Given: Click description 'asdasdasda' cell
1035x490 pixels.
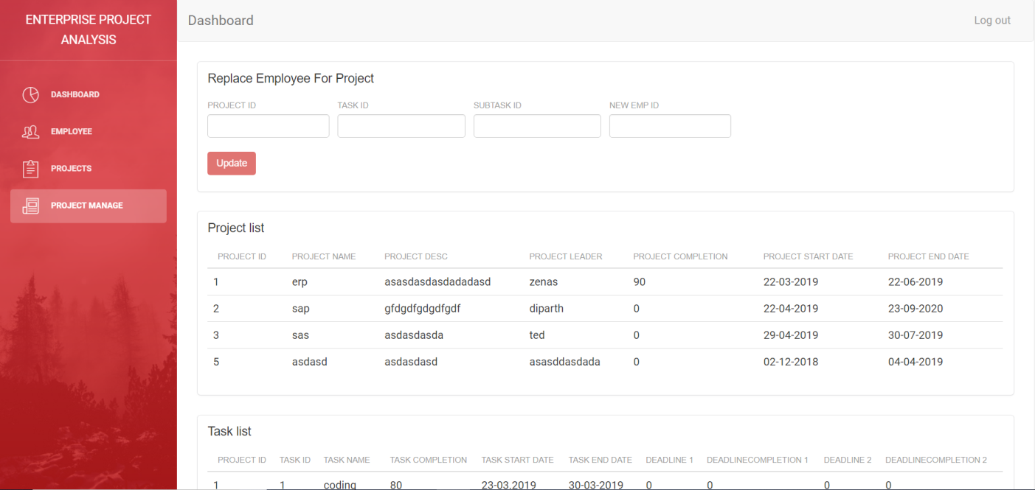Looking at the screenshot, I should [414, 335].
